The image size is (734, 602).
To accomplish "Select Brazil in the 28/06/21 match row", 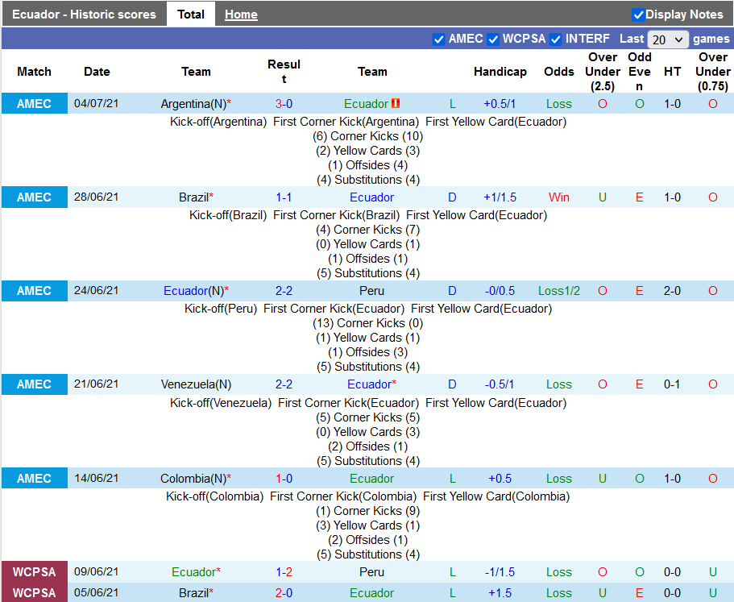I will click(x=193, y=197).
